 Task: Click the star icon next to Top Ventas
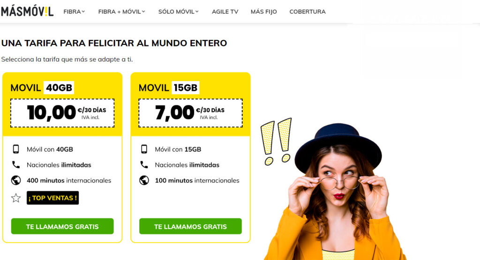point(16,198)
